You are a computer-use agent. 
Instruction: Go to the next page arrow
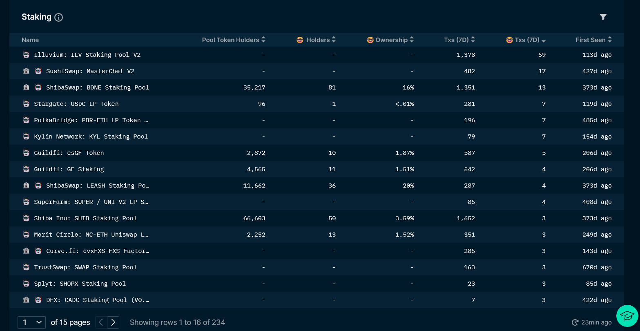tap(113, 322)
